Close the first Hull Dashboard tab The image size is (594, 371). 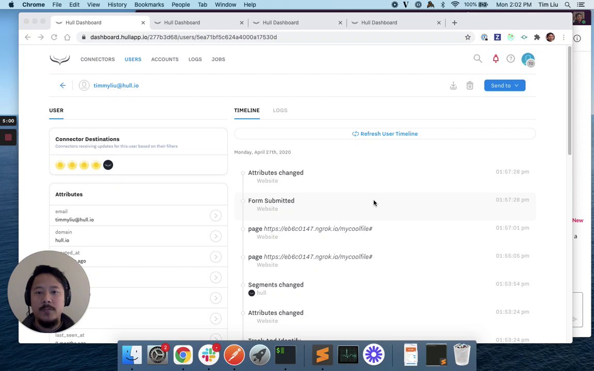click(143, 23)
